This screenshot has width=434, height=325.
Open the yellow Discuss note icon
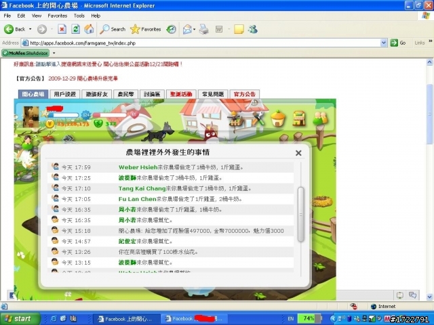pos(239,29)
